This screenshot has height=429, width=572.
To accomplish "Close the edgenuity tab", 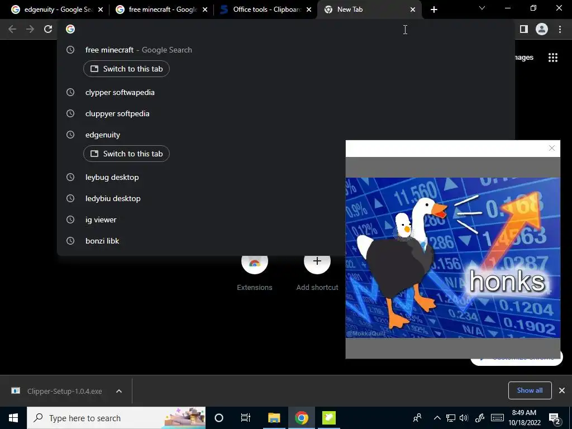I will point(101,9).
